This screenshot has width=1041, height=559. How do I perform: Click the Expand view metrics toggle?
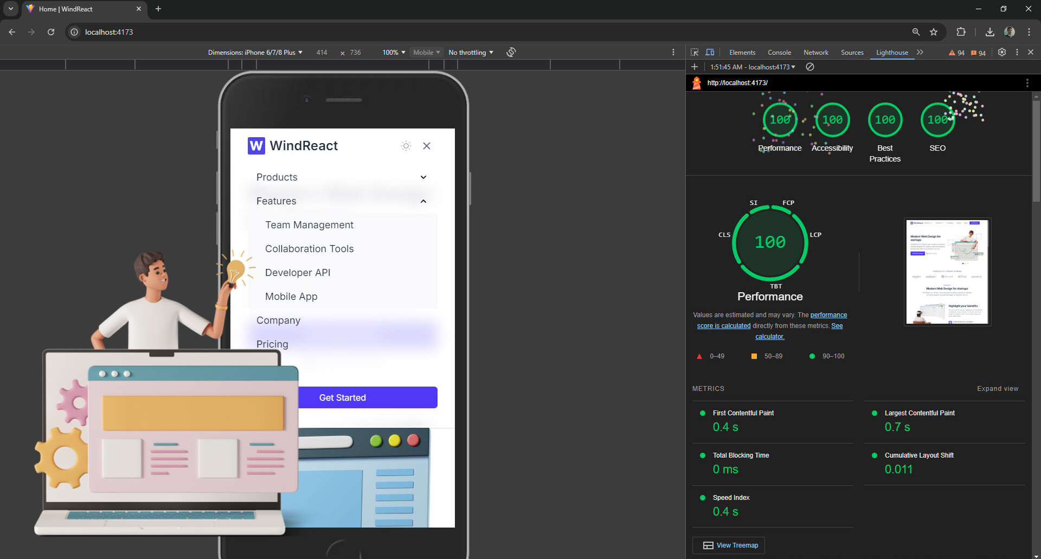998,389
